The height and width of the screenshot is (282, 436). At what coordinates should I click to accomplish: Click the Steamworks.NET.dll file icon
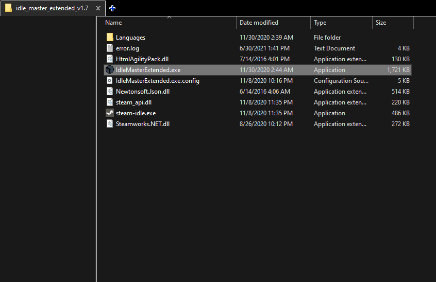pos(110,124)
